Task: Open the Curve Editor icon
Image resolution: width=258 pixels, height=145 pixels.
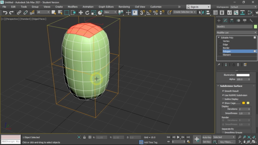Action: [236, 12]
